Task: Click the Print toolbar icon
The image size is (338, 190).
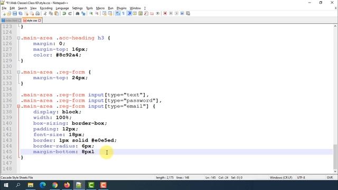Action: 37,14
